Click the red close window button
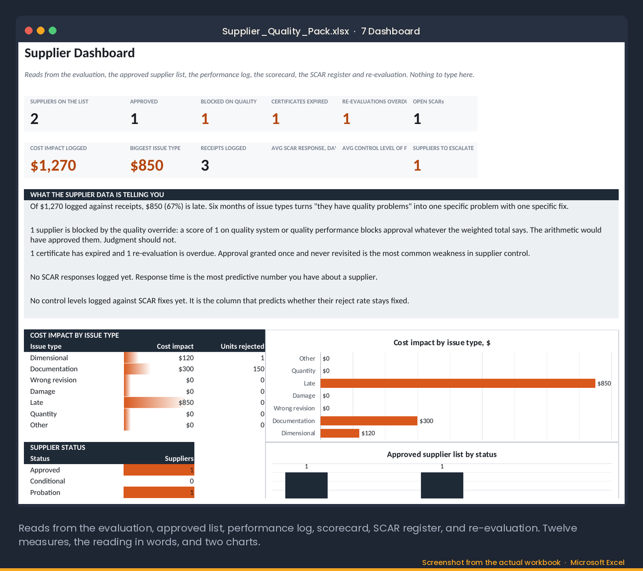This screenshot has width=643, height=571. (x=28, y=31)
